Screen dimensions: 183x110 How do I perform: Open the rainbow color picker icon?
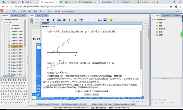111,20
